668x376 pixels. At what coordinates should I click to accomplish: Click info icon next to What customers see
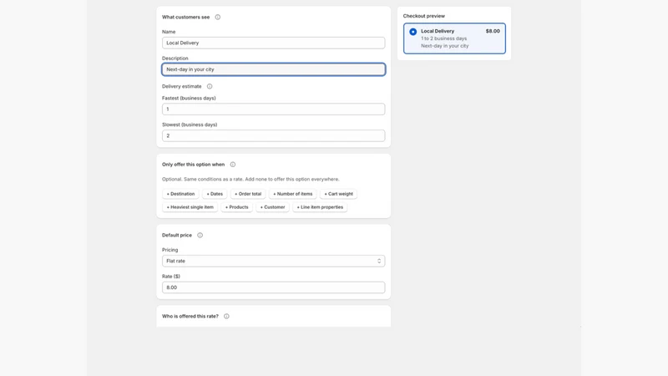(x=218, y=17)
